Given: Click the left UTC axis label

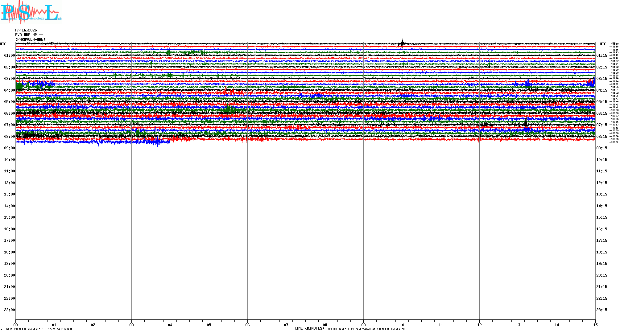Looking at the screenshot, I should point(3,44).
